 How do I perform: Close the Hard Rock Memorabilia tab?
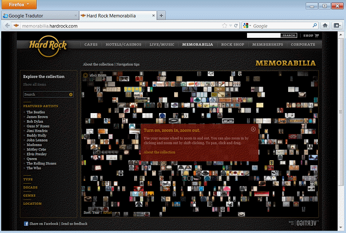[153, 16]
